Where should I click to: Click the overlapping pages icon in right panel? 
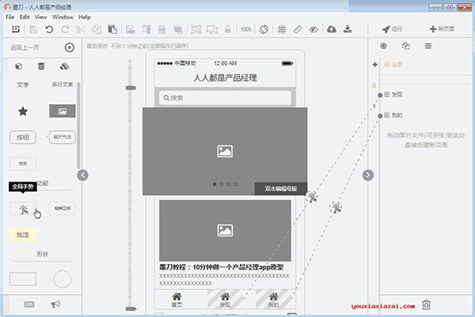click(x=406, y=46)
